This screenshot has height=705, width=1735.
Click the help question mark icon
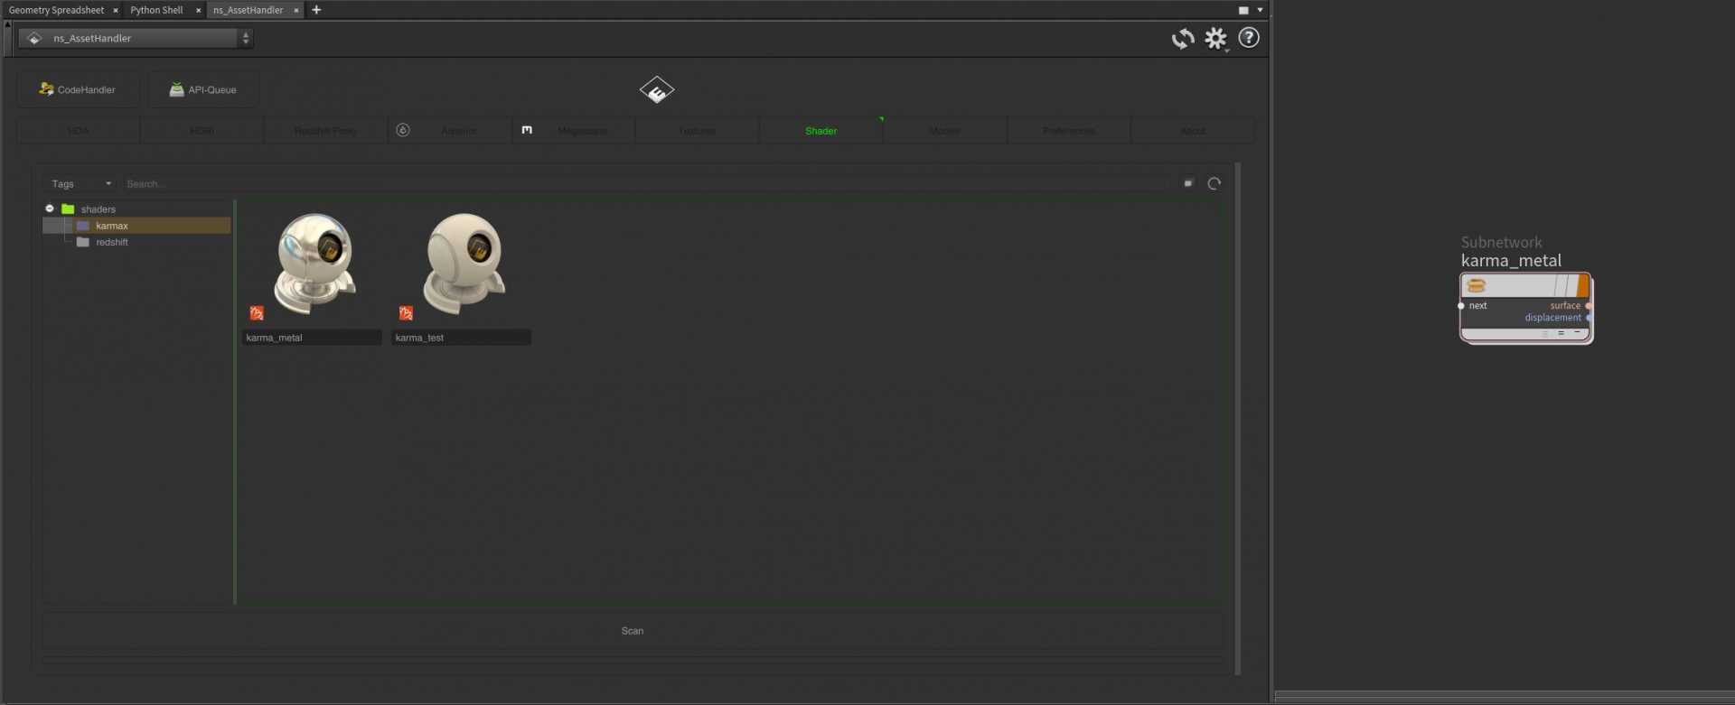tap(1248, 38)
